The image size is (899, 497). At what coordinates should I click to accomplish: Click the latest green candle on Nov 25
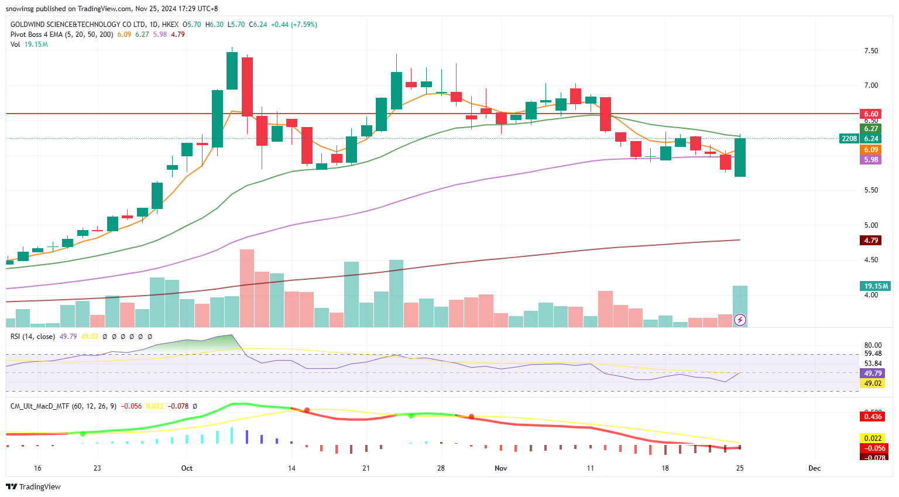coord(740,157)
